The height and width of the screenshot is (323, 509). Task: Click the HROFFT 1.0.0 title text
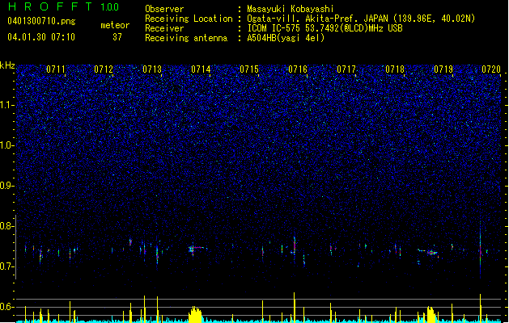[63, 6]
